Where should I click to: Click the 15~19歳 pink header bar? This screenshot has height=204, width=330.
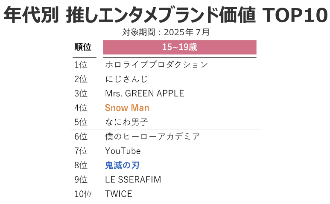(180, 47)
